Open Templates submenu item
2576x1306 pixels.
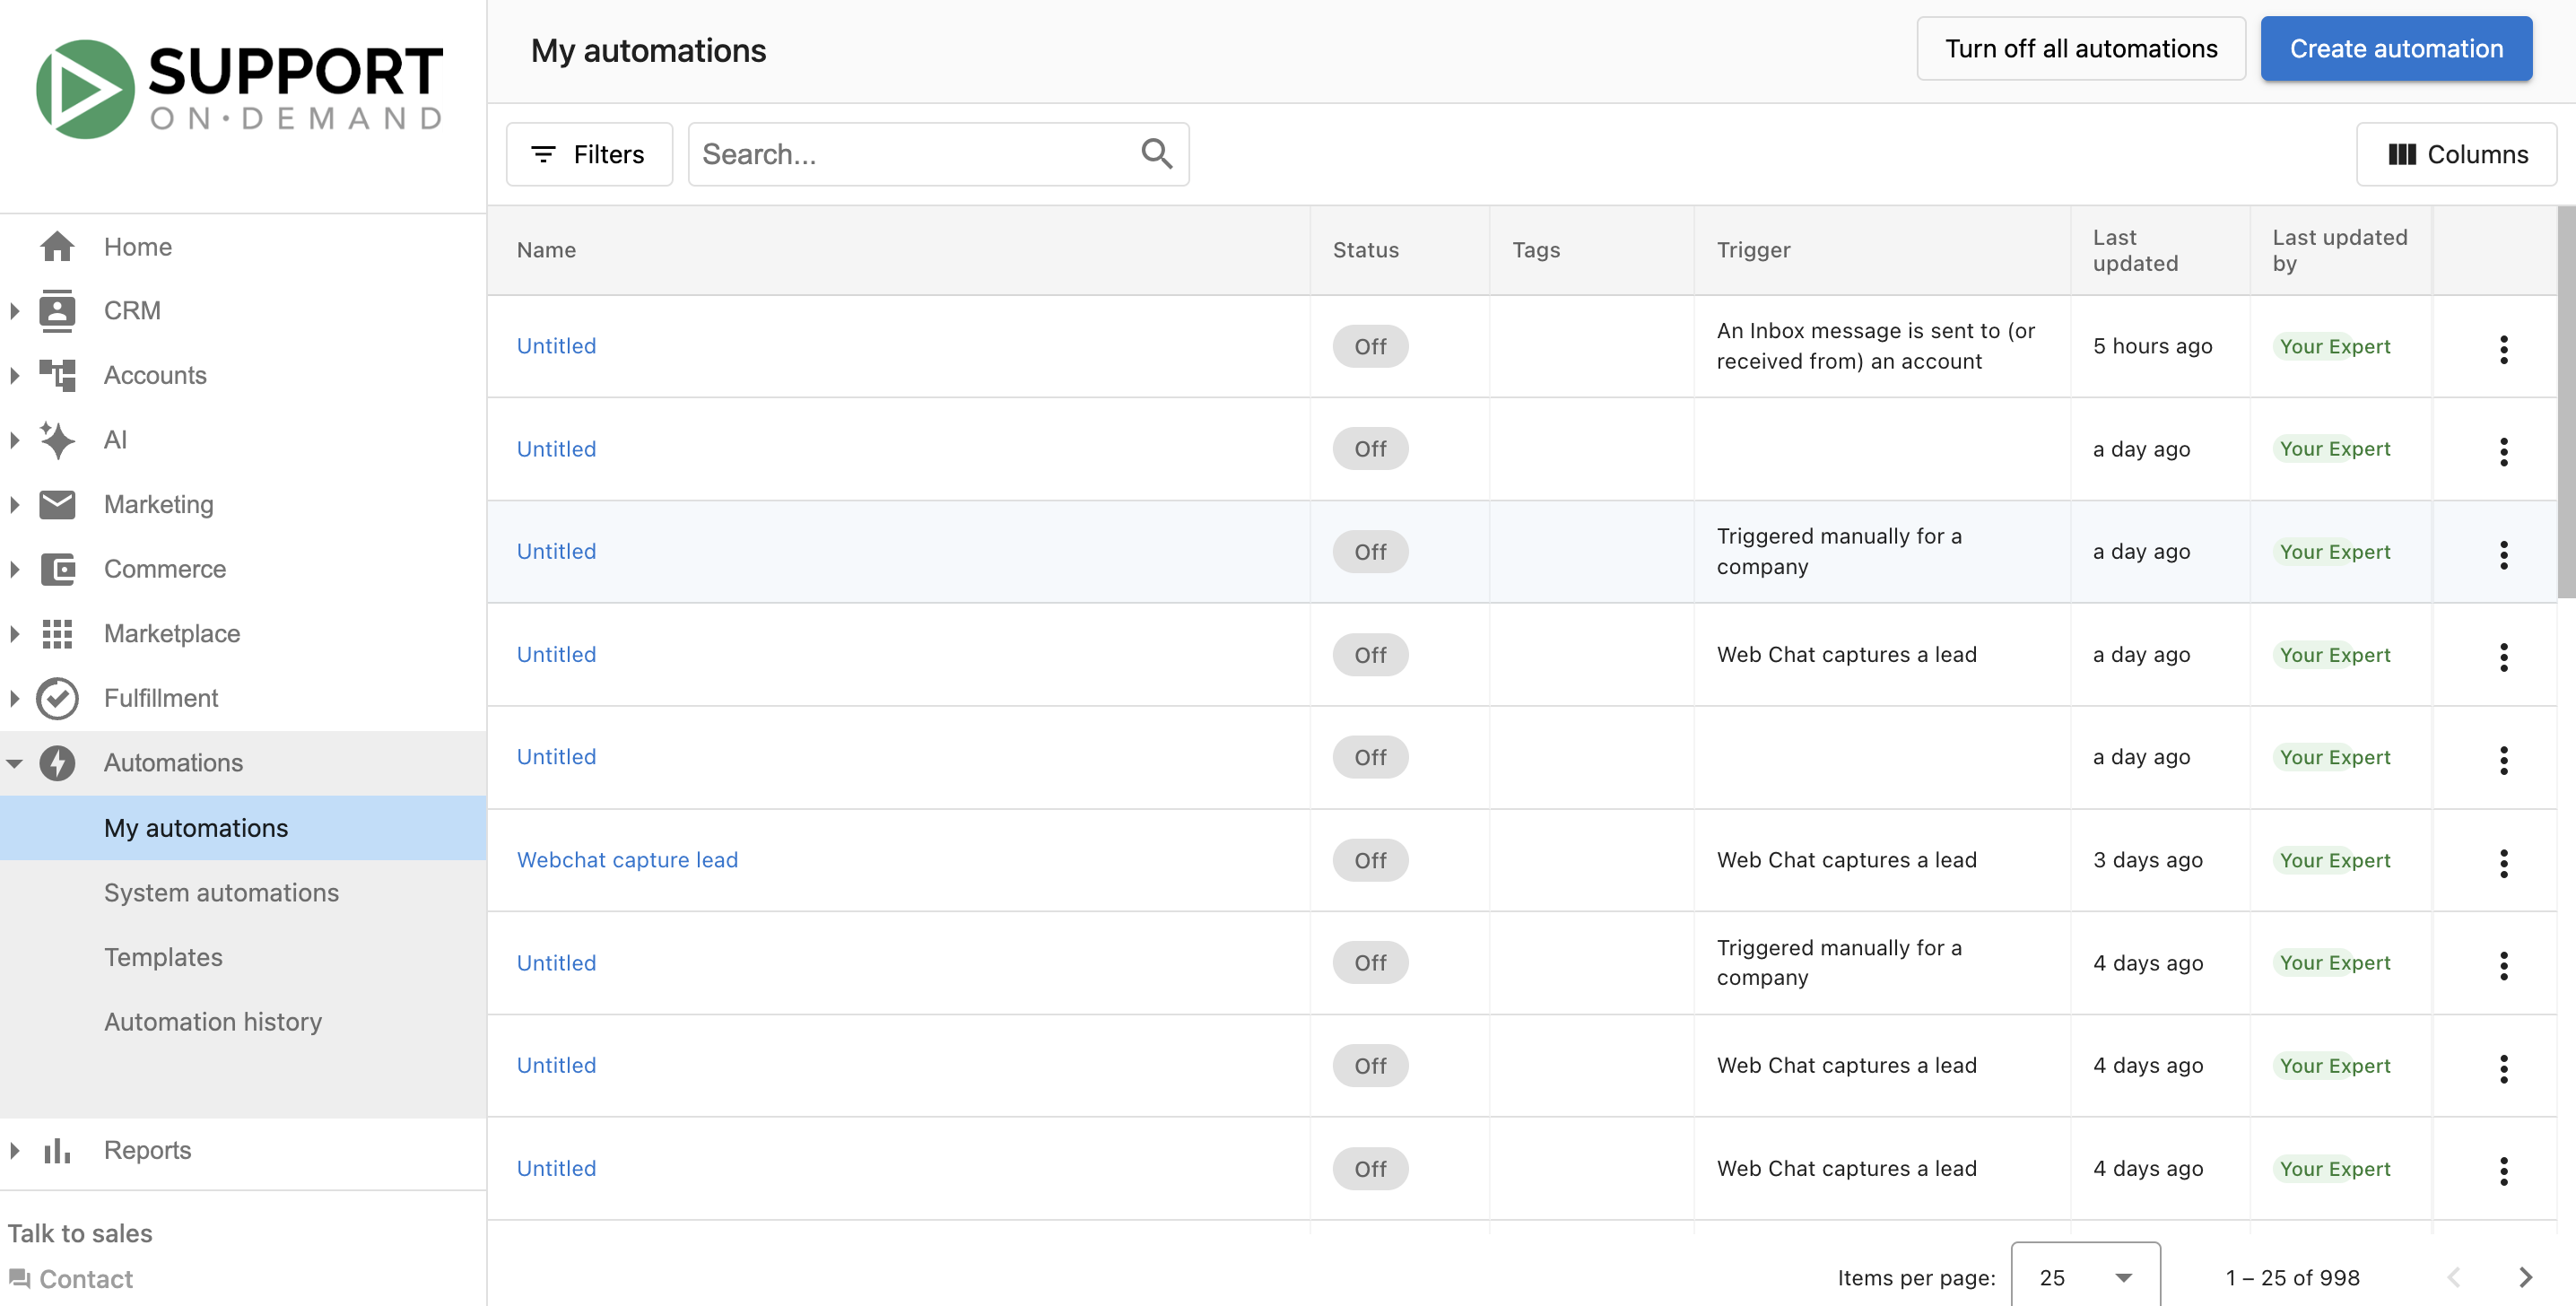243,957
